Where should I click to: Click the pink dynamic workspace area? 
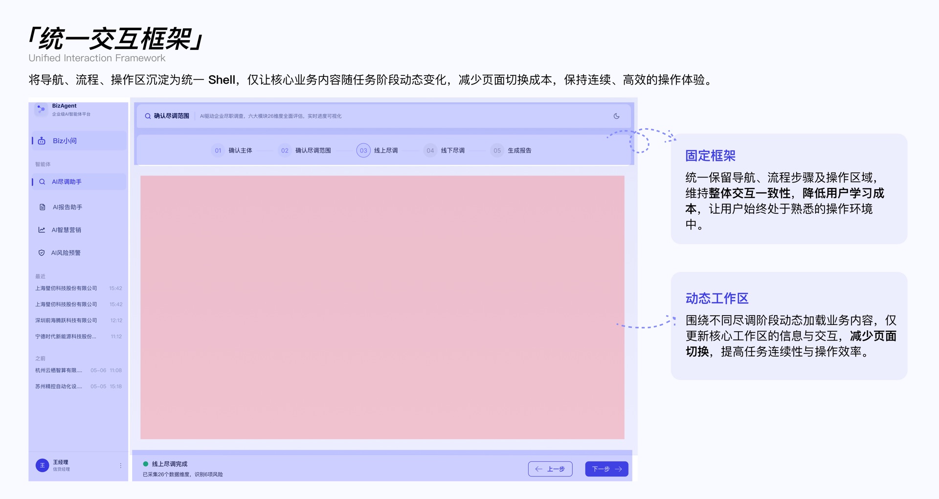pos(382,307)
